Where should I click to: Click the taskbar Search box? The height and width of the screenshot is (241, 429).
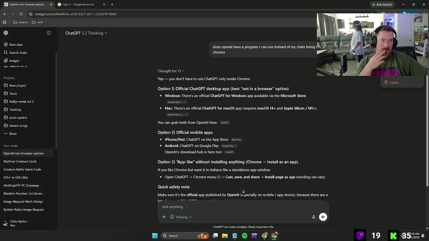click(184, 236)
